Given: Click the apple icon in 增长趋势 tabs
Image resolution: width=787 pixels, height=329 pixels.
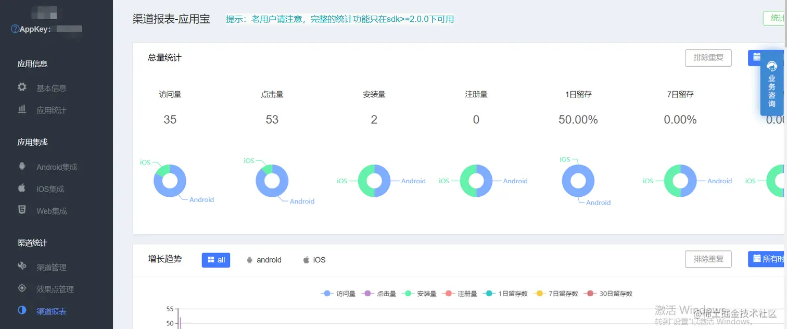Looking at the screenshot, I should [x=306, y=260].
